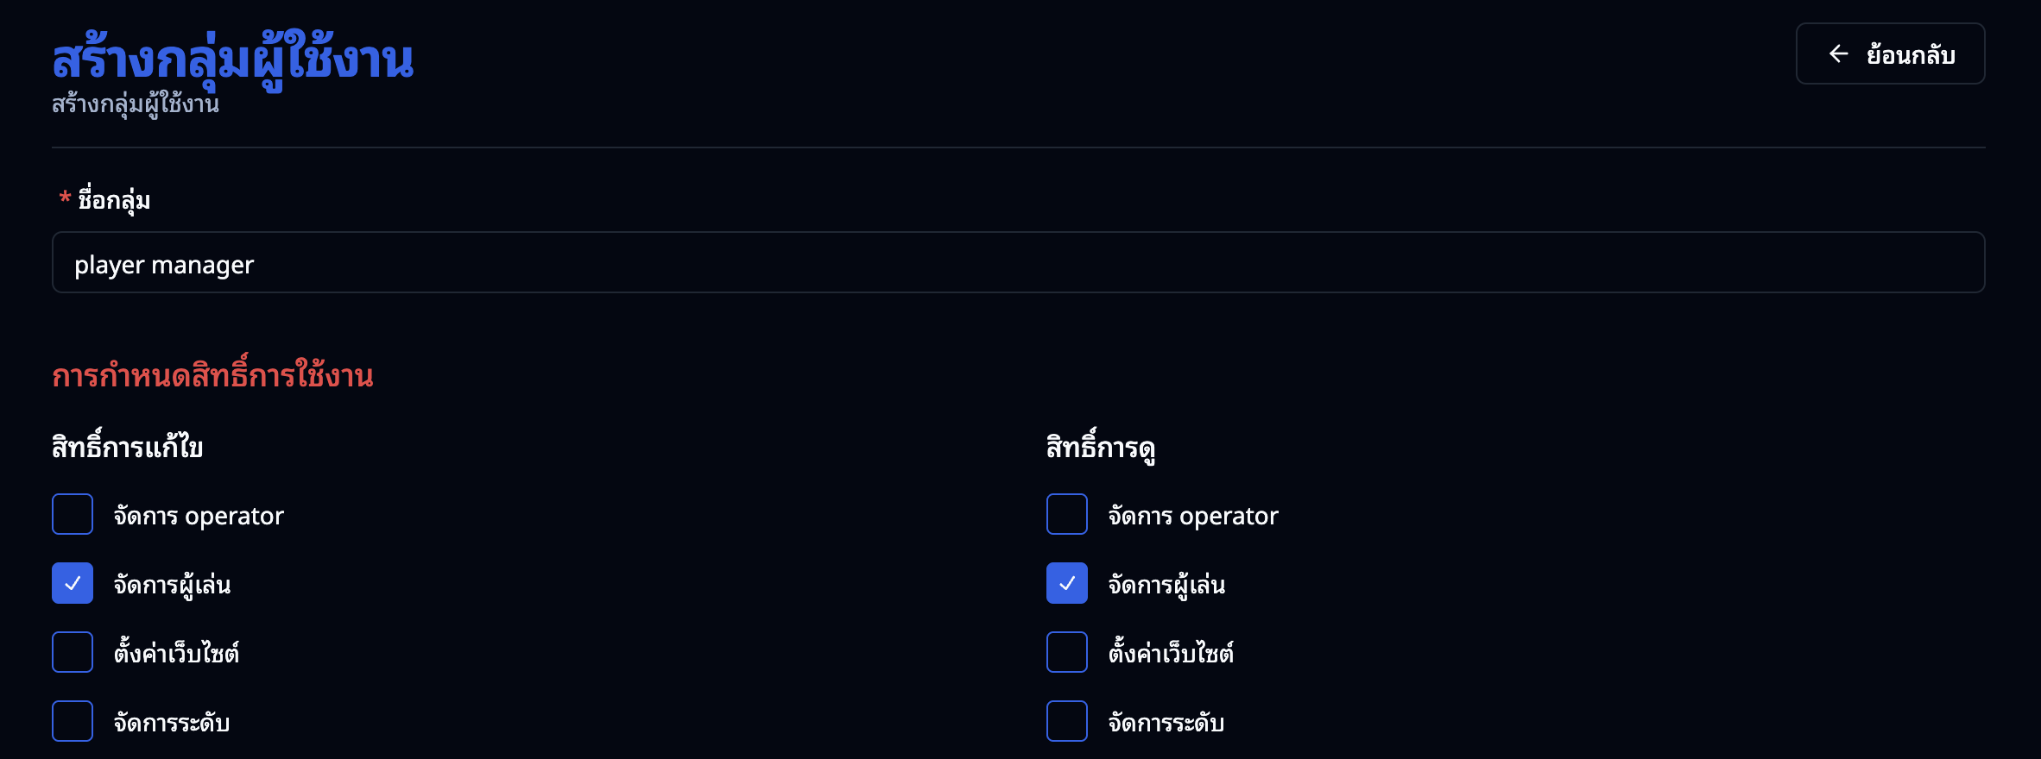Click the การกำหนดสิทธิ์การใช้งาน heading
The height and width of the screenshot is (759, 2041).
tap(212, 374)
